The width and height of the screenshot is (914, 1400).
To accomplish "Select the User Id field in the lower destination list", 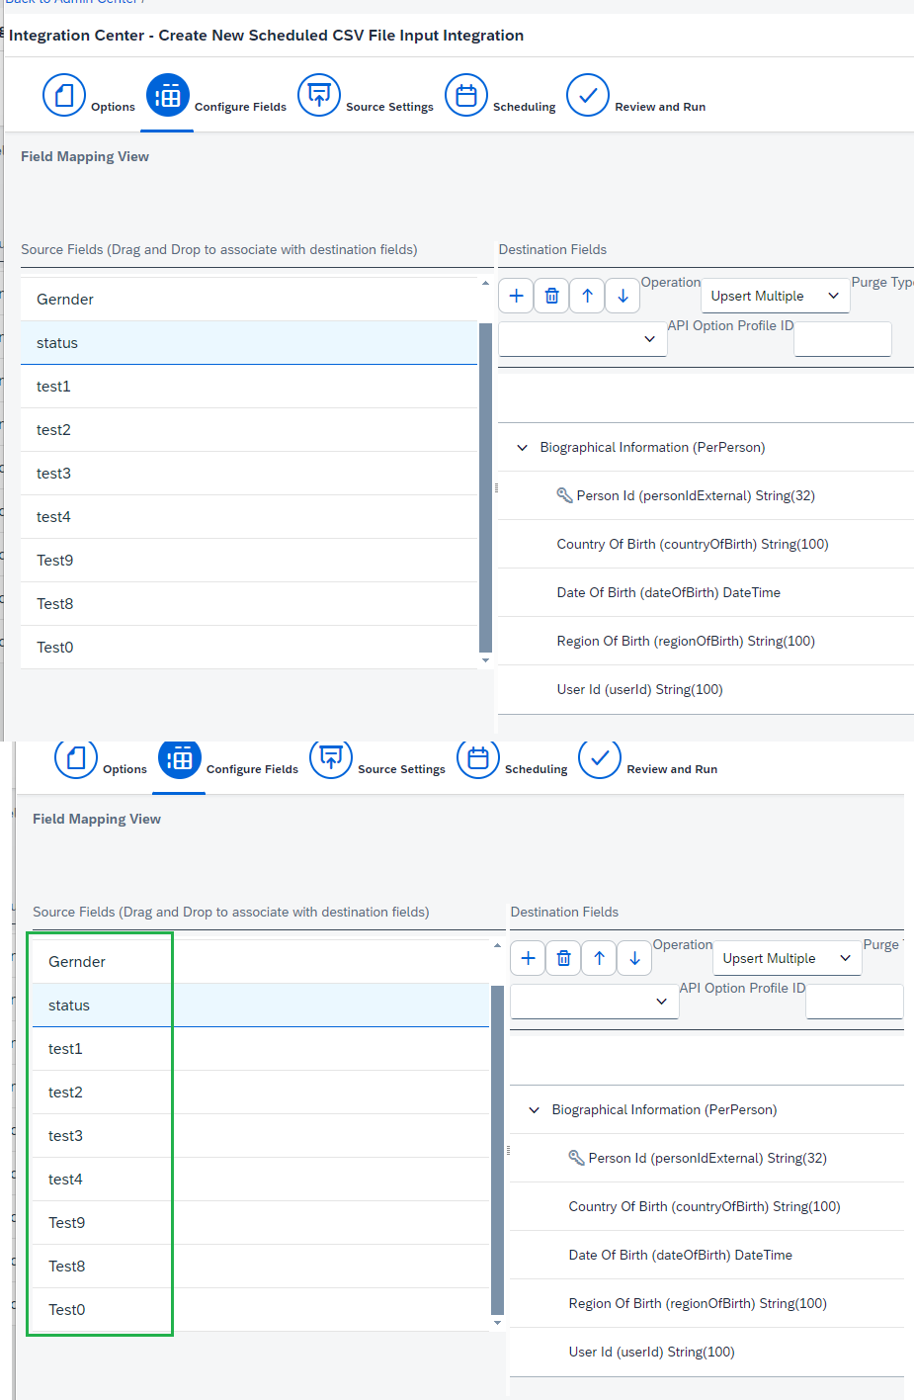I will 707,1352.
